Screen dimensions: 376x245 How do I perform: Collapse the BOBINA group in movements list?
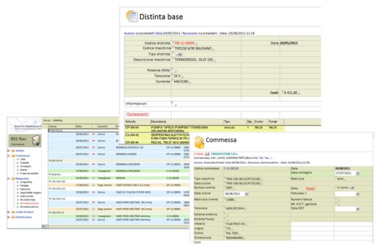[50, 174]
